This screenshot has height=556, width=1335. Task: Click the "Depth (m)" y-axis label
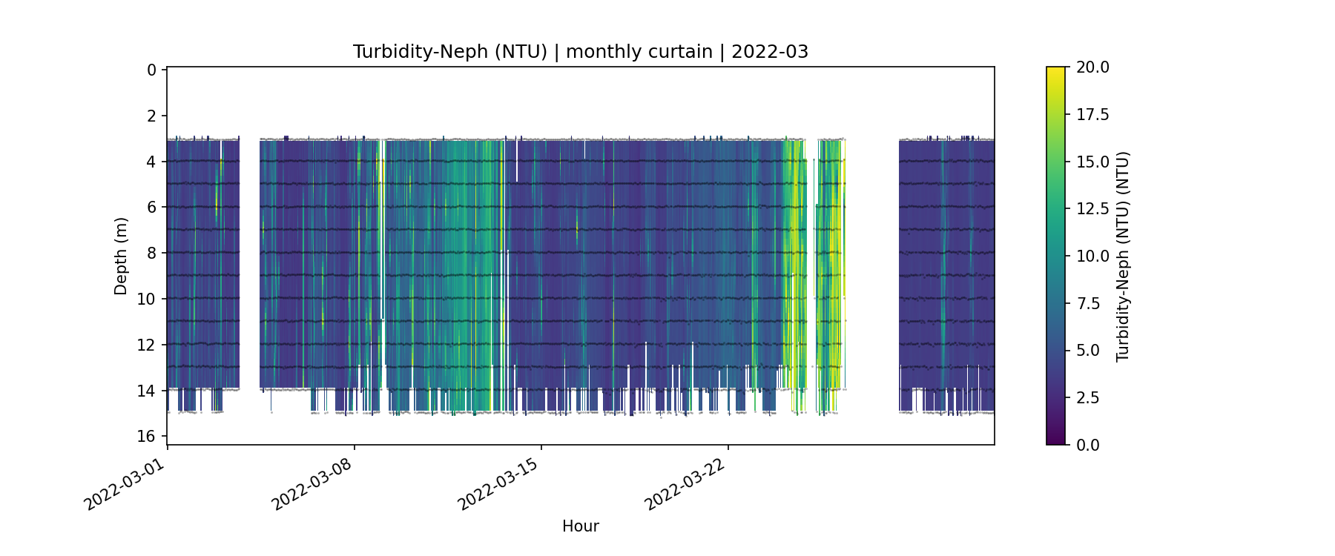[x=121, y=256]
